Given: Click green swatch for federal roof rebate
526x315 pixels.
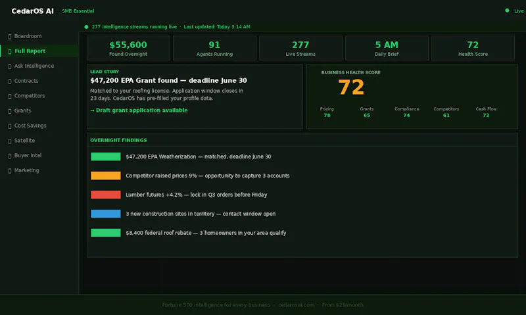Looking at the screenshot, I should (106, 233).
